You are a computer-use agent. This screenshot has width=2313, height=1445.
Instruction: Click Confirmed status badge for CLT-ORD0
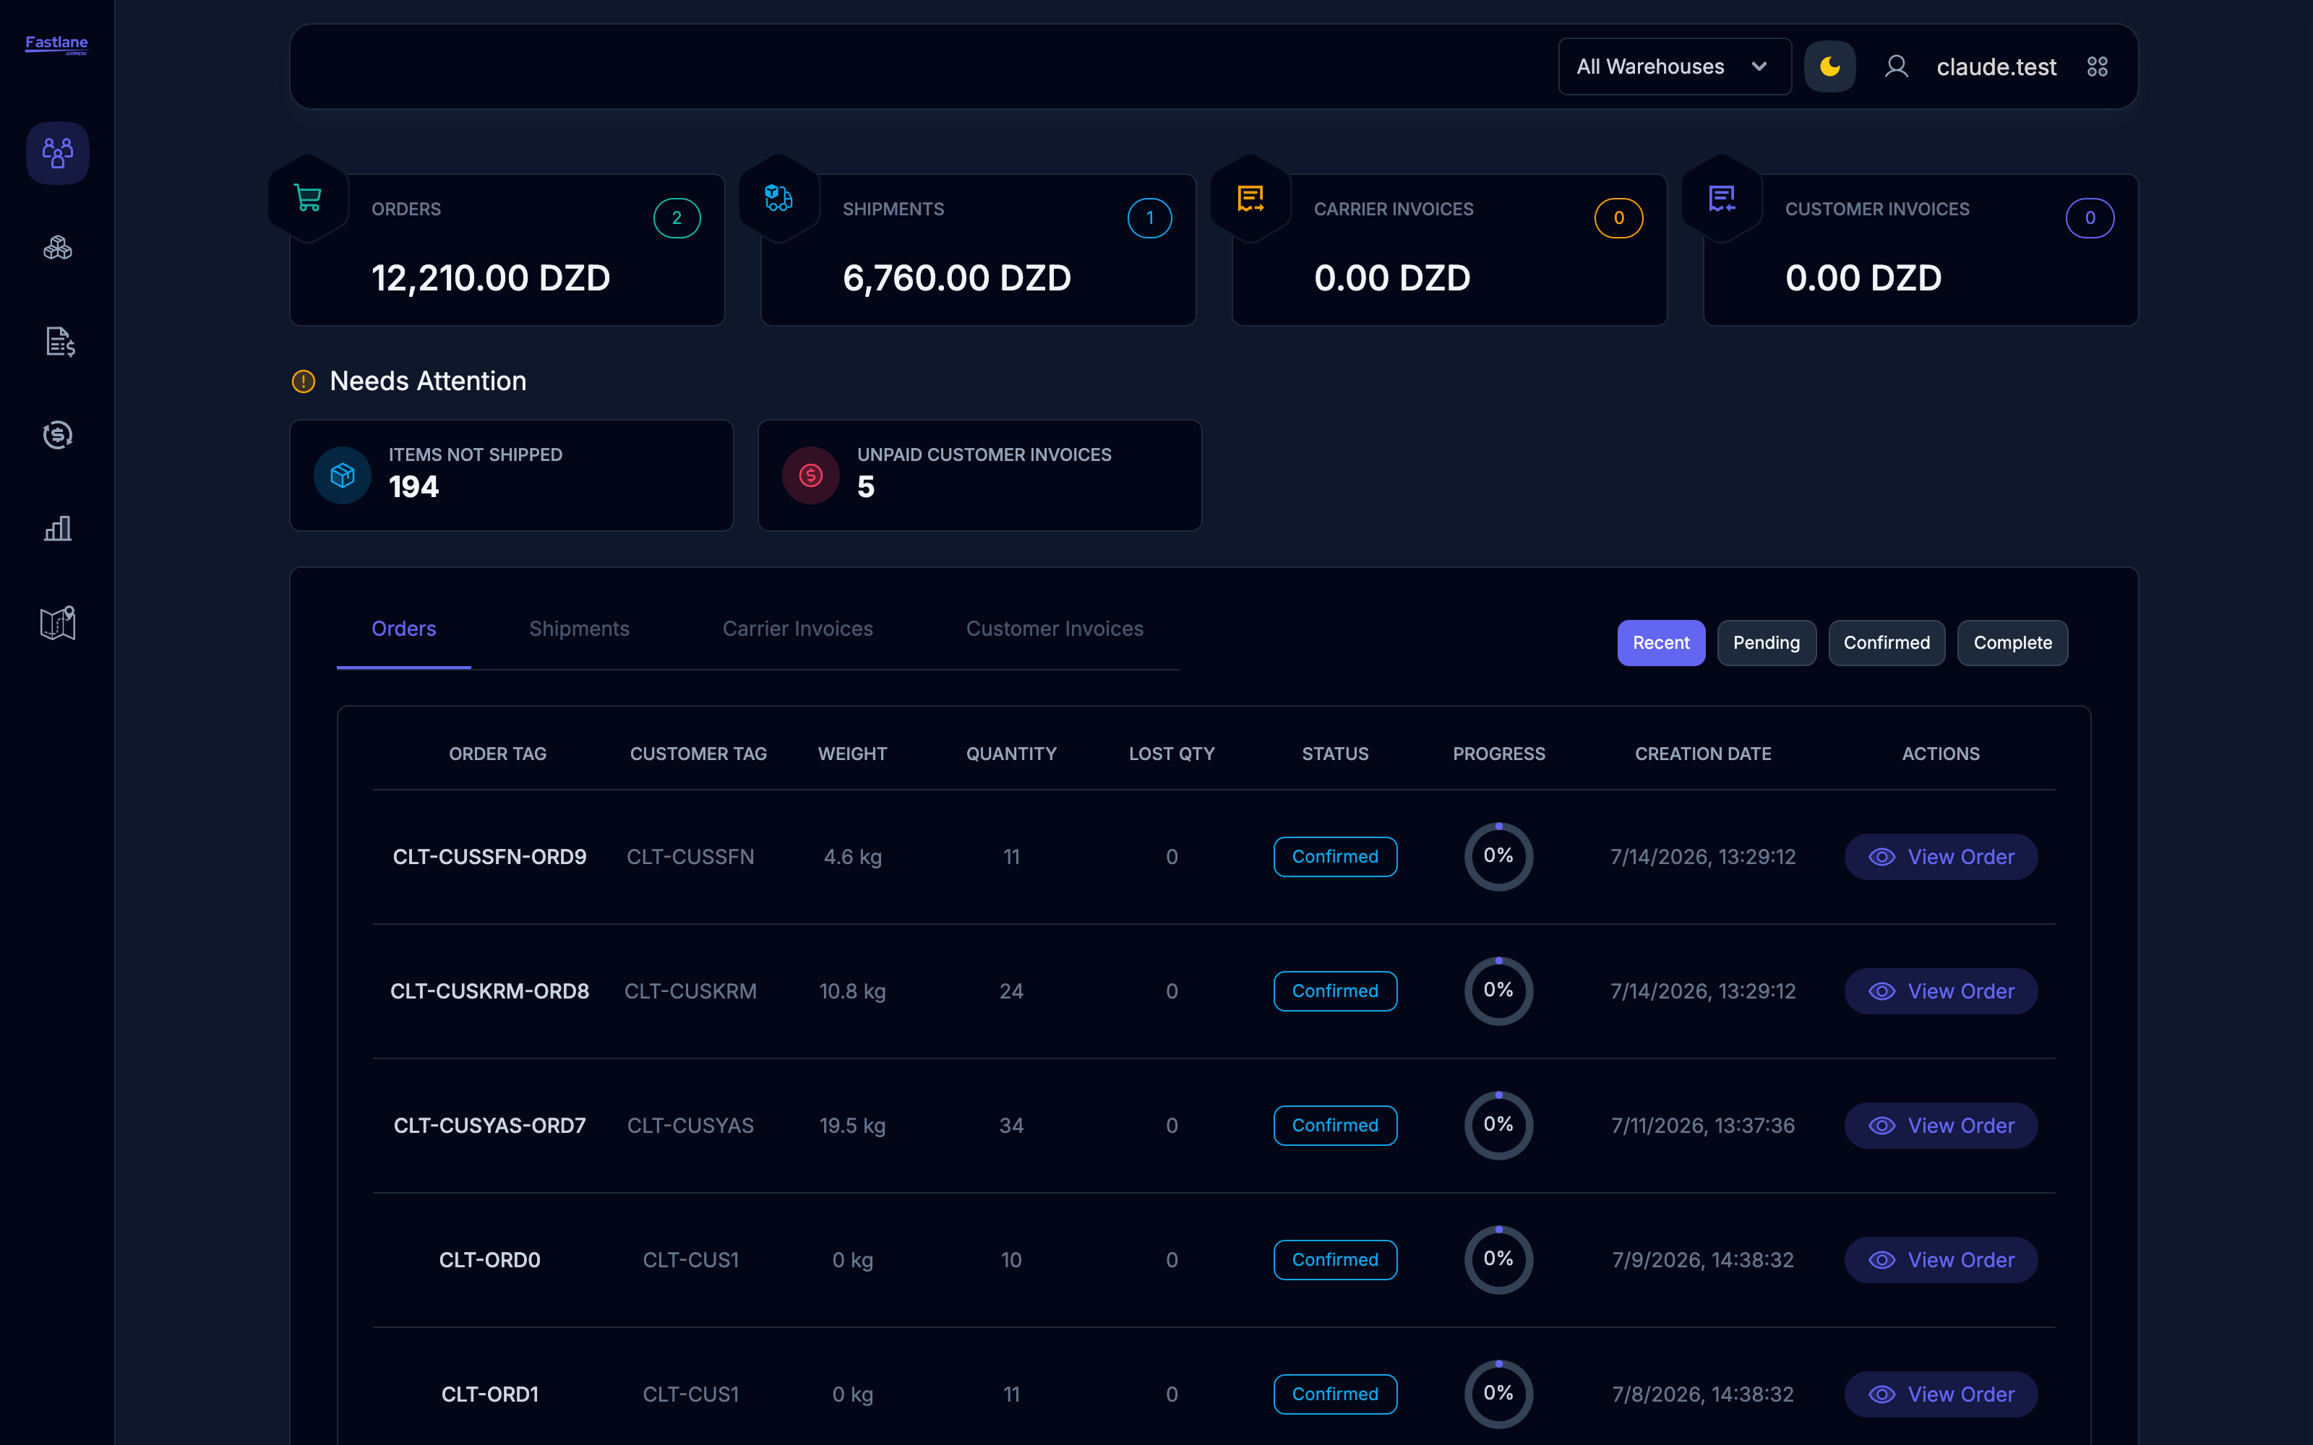1335,1259
